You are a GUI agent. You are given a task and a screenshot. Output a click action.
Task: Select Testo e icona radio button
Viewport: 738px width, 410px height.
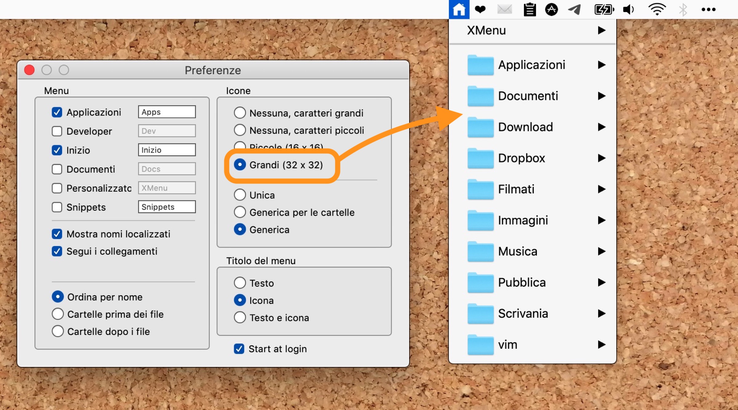click(240, 317)
